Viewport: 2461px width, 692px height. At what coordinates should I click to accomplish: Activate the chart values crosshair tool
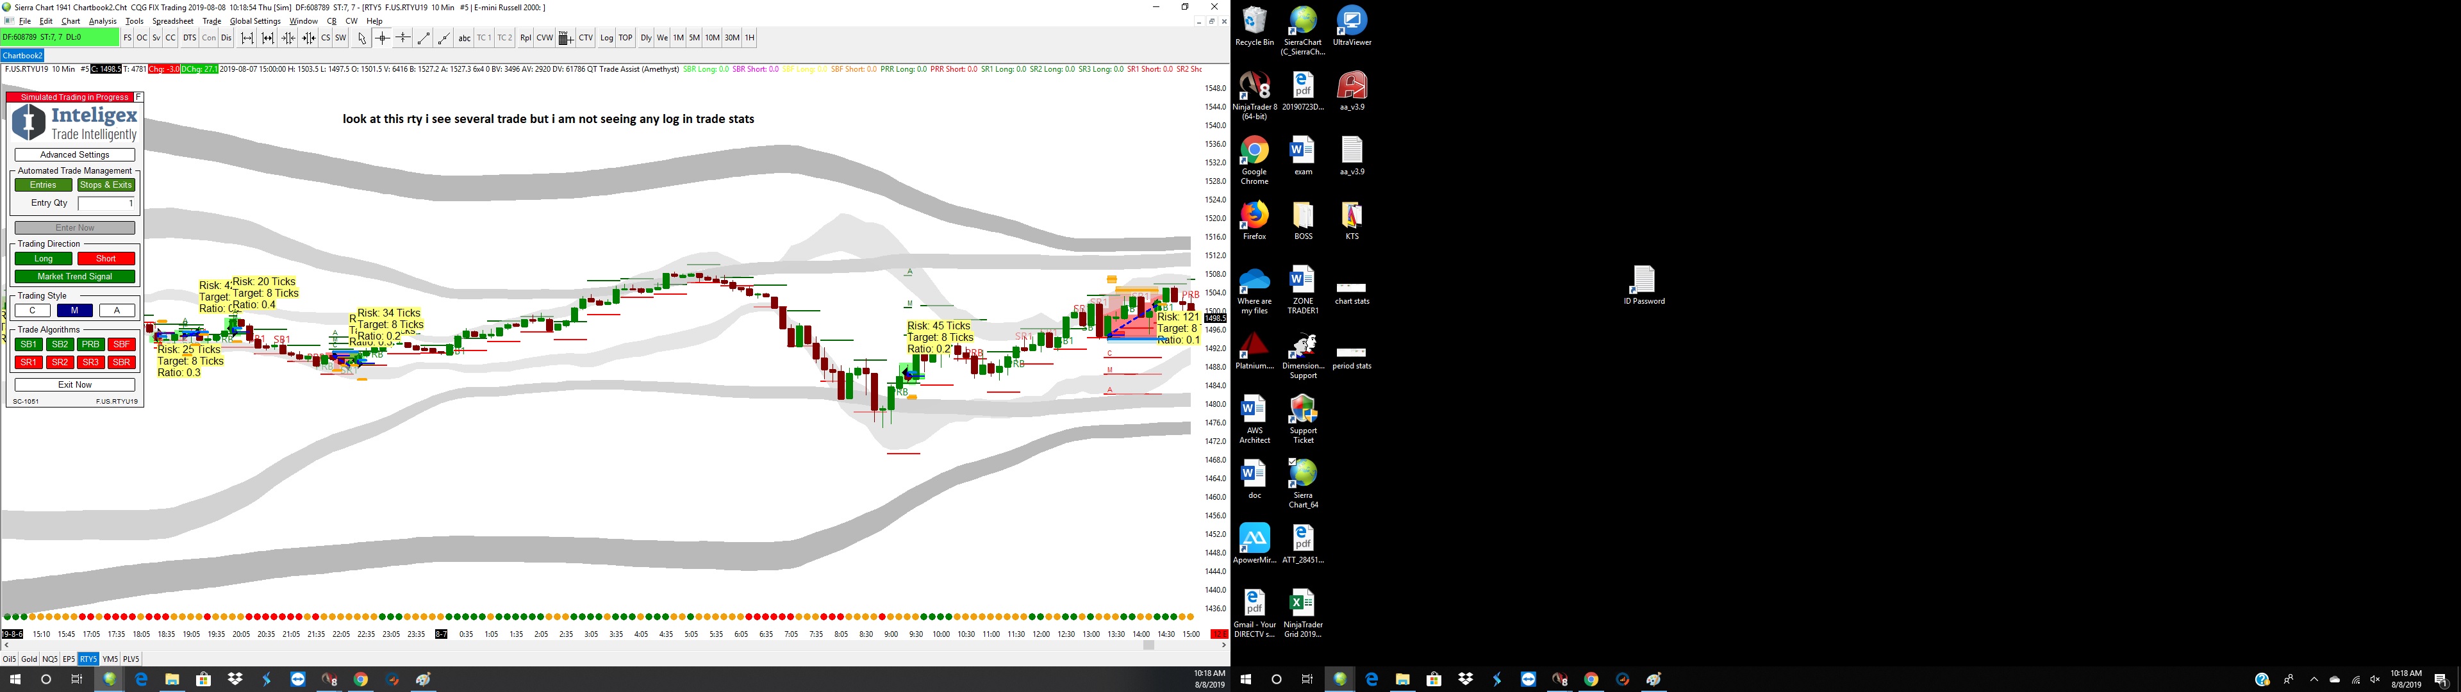[x=382, y=38]
